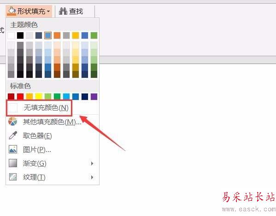This screenshot has height=216, width=276.
Task: Pick the dark slate blue theme swatch
Action: point(39,35)
